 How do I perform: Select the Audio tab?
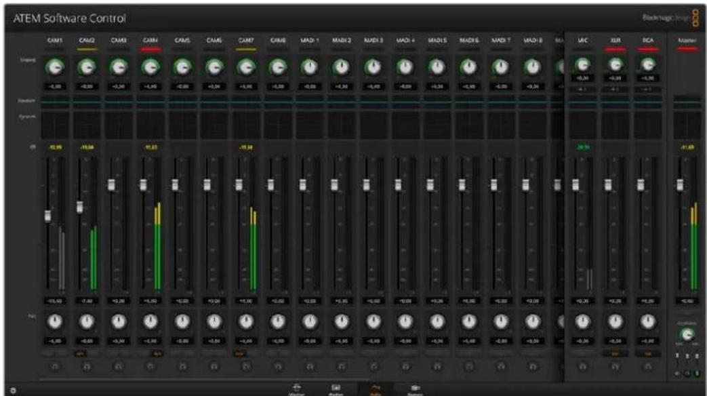point(376,390)
